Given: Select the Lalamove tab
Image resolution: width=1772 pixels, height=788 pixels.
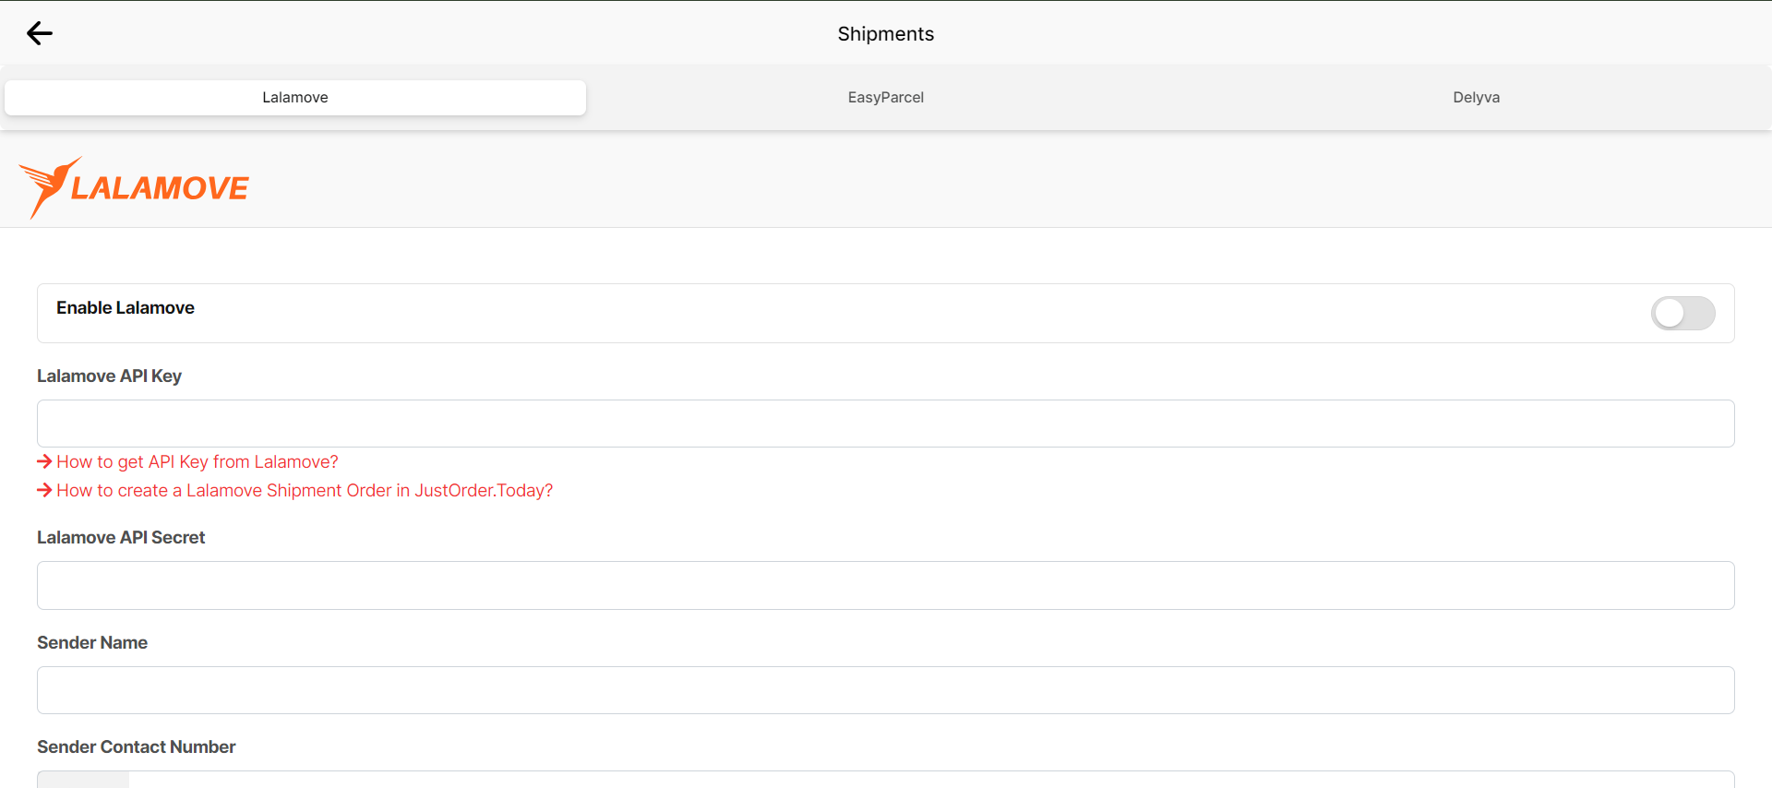Looking at the screenshot, I should pyautogui.click(x=295, y=97).
